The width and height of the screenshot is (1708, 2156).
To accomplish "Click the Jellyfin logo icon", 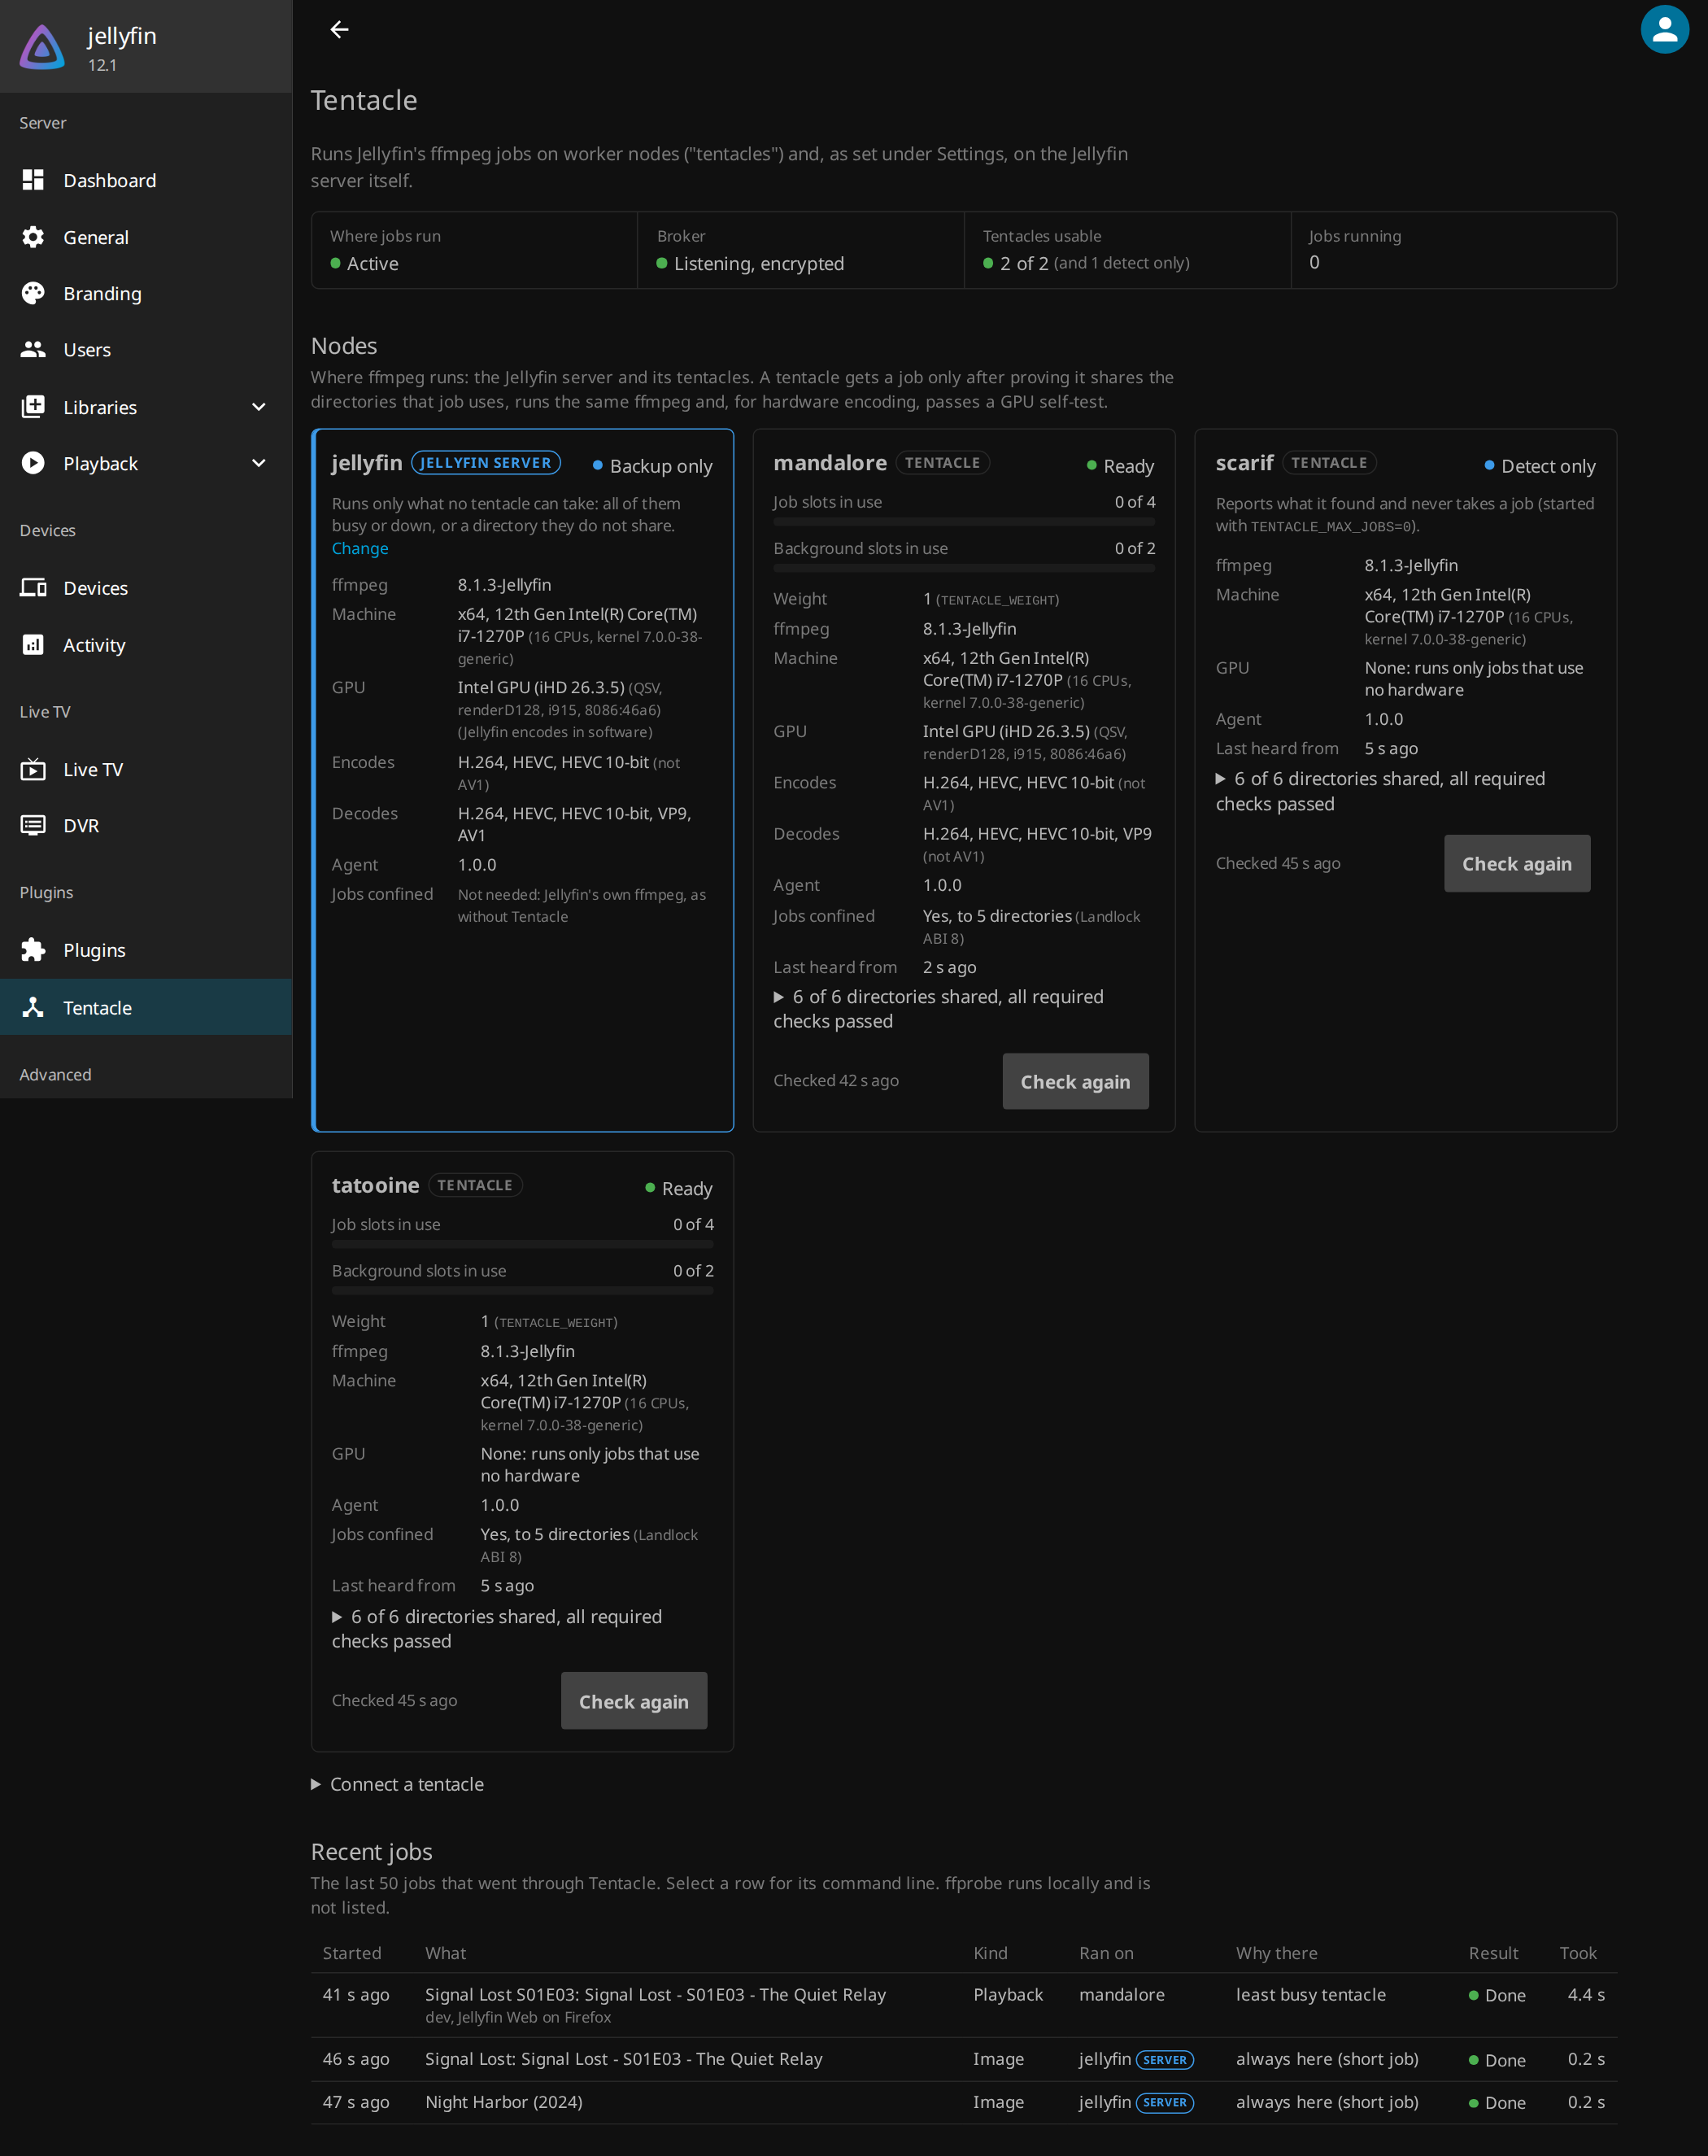I will (43, 47).
